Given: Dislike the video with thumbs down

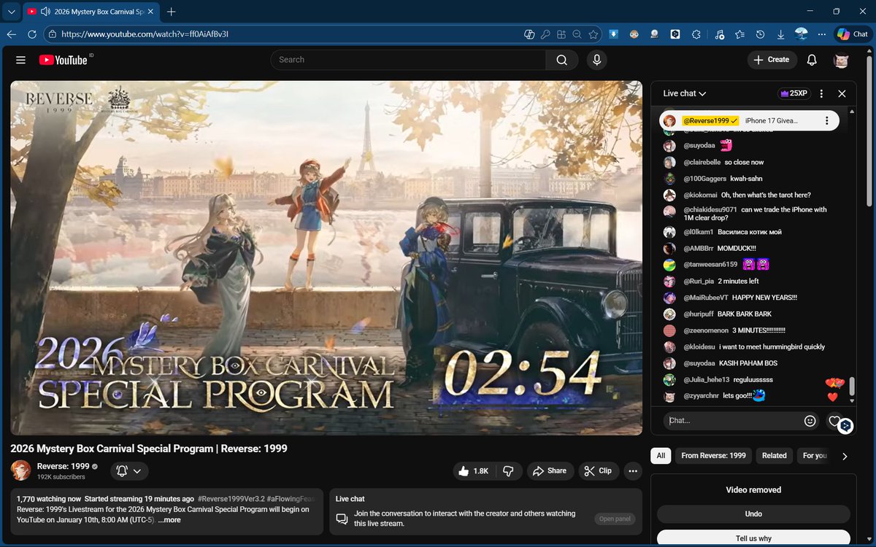Looking at the screenshot, I should [x=509, y=471].
